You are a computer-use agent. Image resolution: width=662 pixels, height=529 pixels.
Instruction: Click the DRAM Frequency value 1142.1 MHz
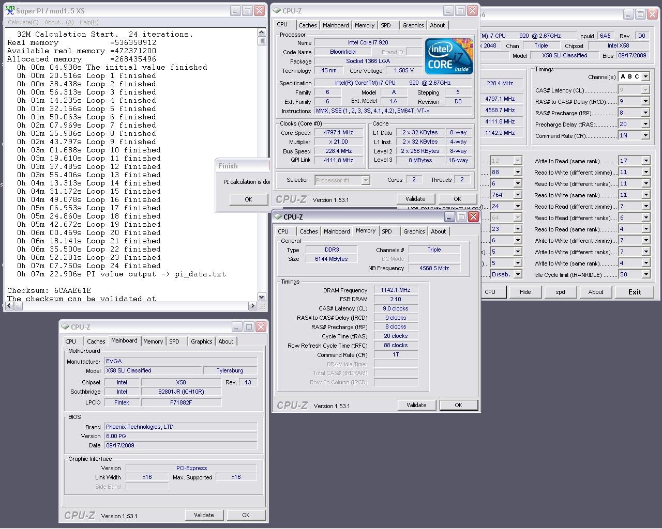coord(396,290)
